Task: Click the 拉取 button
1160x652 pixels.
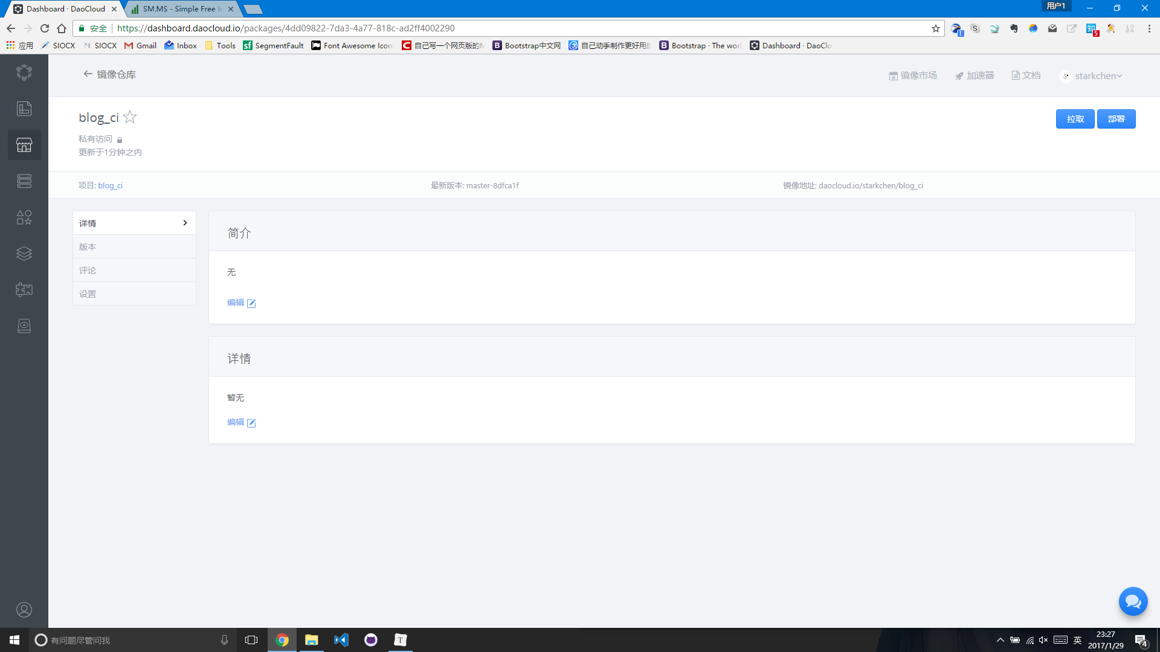Action: [1075, 119]
